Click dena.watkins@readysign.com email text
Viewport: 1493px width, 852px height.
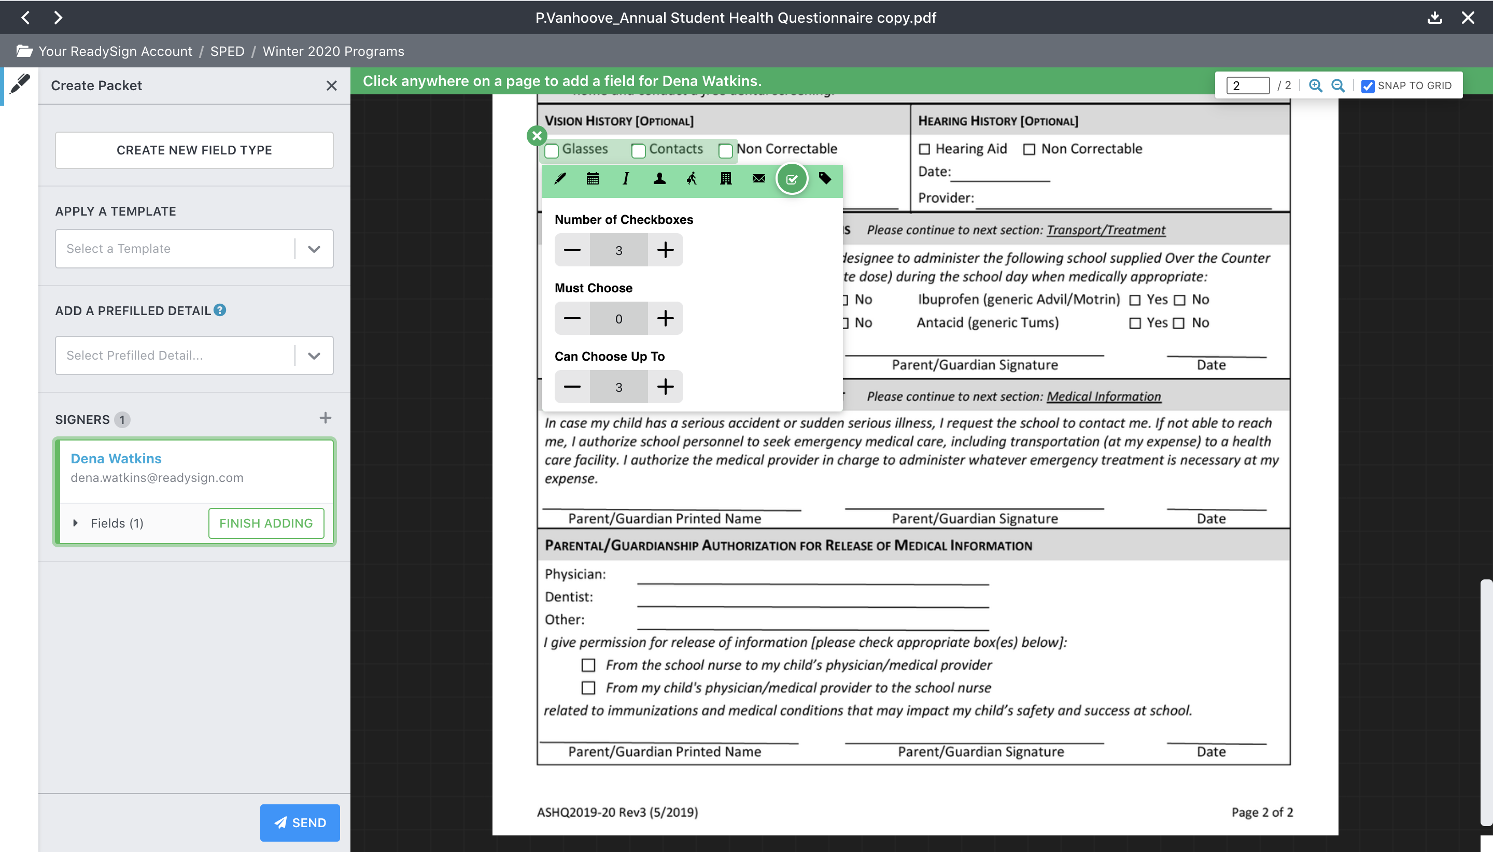pos(157,477)
